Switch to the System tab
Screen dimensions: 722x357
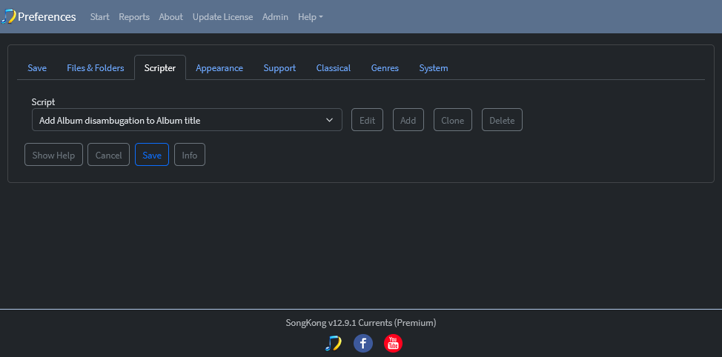tap(434, 68)
